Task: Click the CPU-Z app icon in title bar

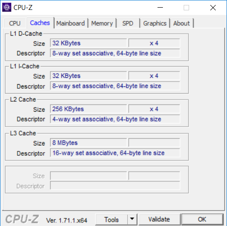Action: (7, 7)
